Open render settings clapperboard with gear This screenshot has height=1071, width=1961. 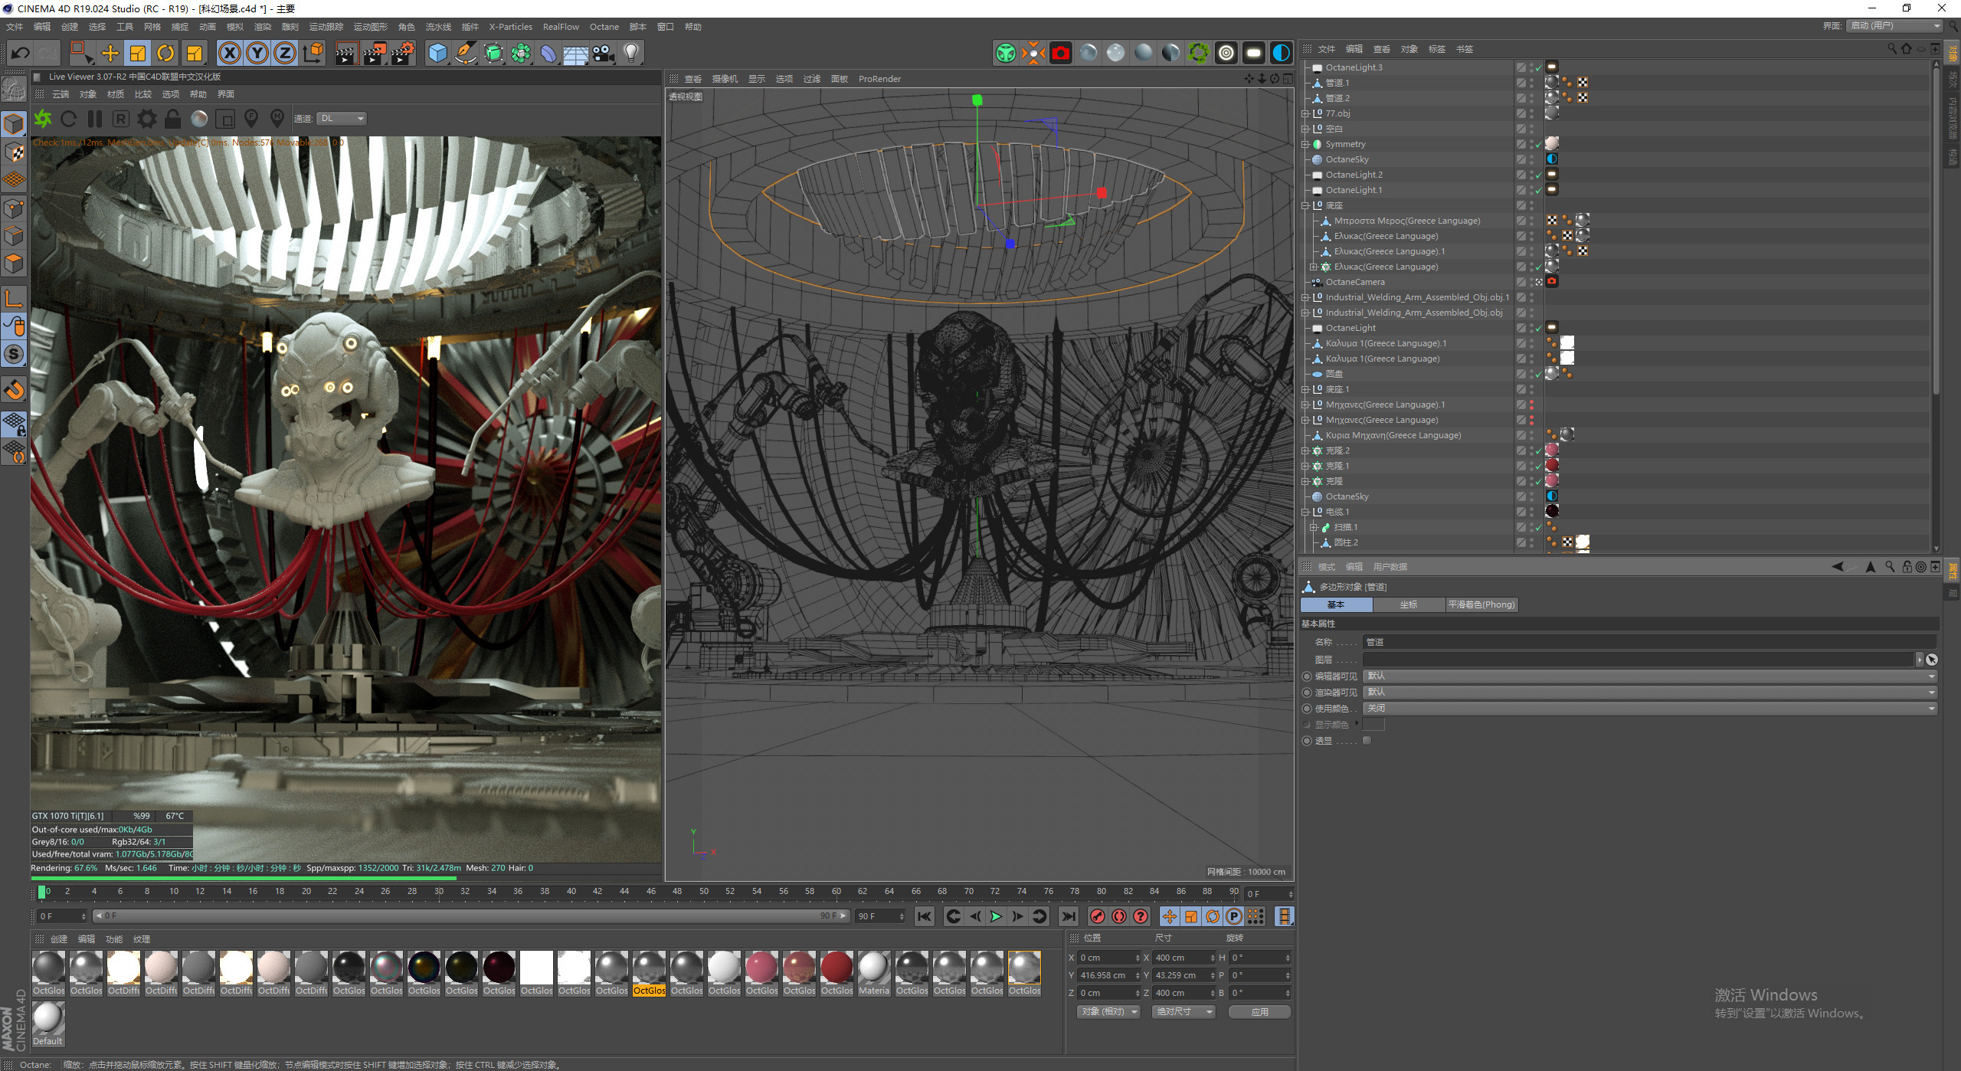pyautogui.click(x=403, y=53)
